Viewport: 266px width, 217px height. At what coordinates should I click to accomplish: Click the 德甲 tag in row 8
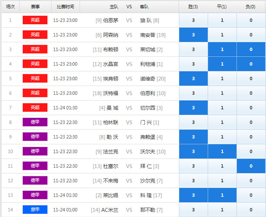[x=35, y=122]
